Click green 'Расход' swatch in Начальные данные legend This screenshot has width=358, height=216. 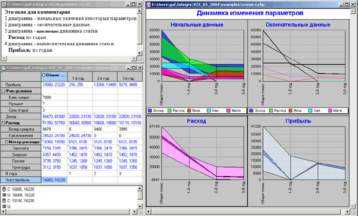[169, 111]
